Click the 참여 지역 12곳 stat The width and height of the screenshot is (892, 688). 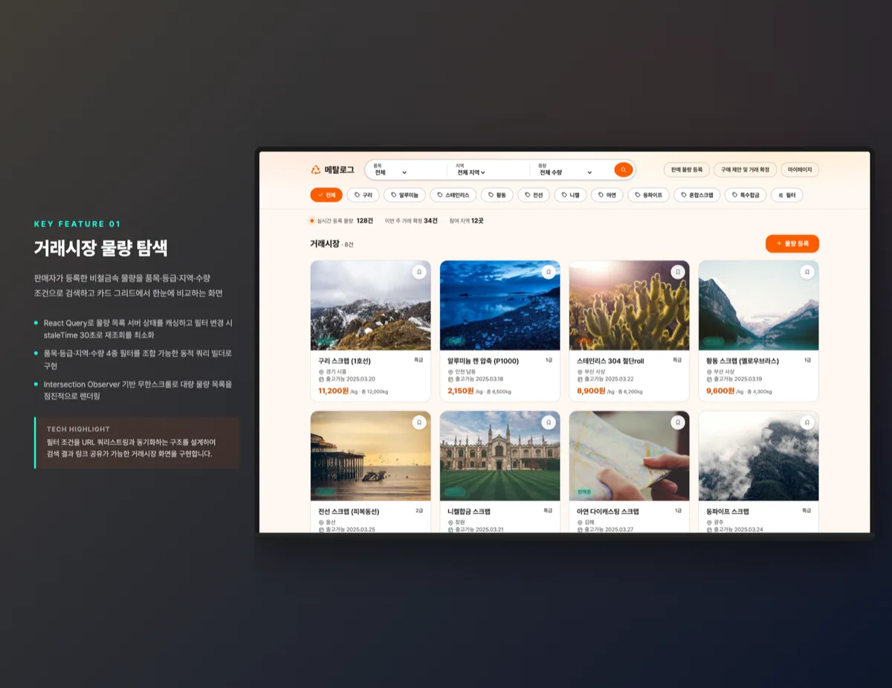(x=467, y=221)
